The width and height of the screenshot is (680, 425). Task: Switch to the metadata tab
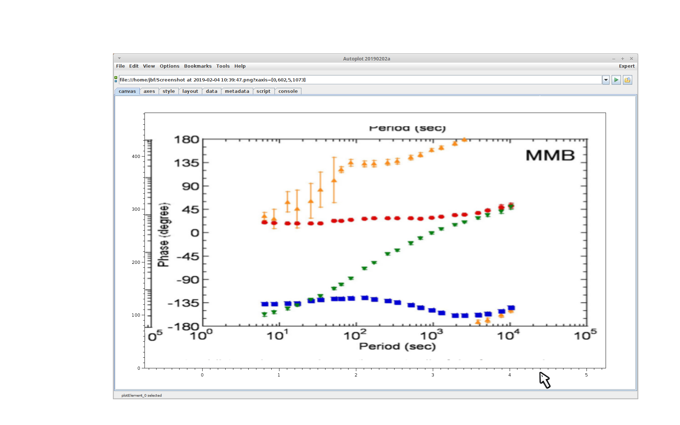(x=237, y=91)
